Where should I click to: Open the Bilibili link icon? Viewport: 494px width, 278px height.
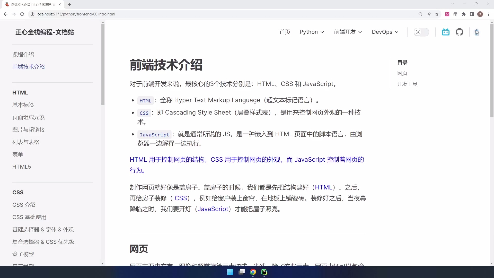click(x=445, y=32)
